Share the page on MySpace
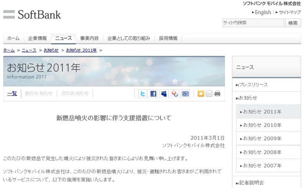Image resolution: width=304 pixels, height=188 pixels. pos(164,94)
